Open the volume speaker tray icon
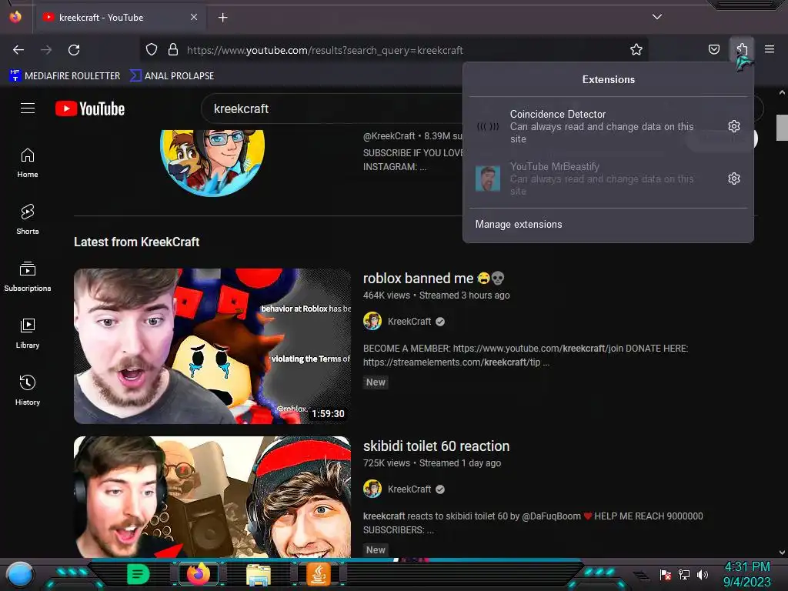This screenshot has width=788, height=591. point(703,574)
